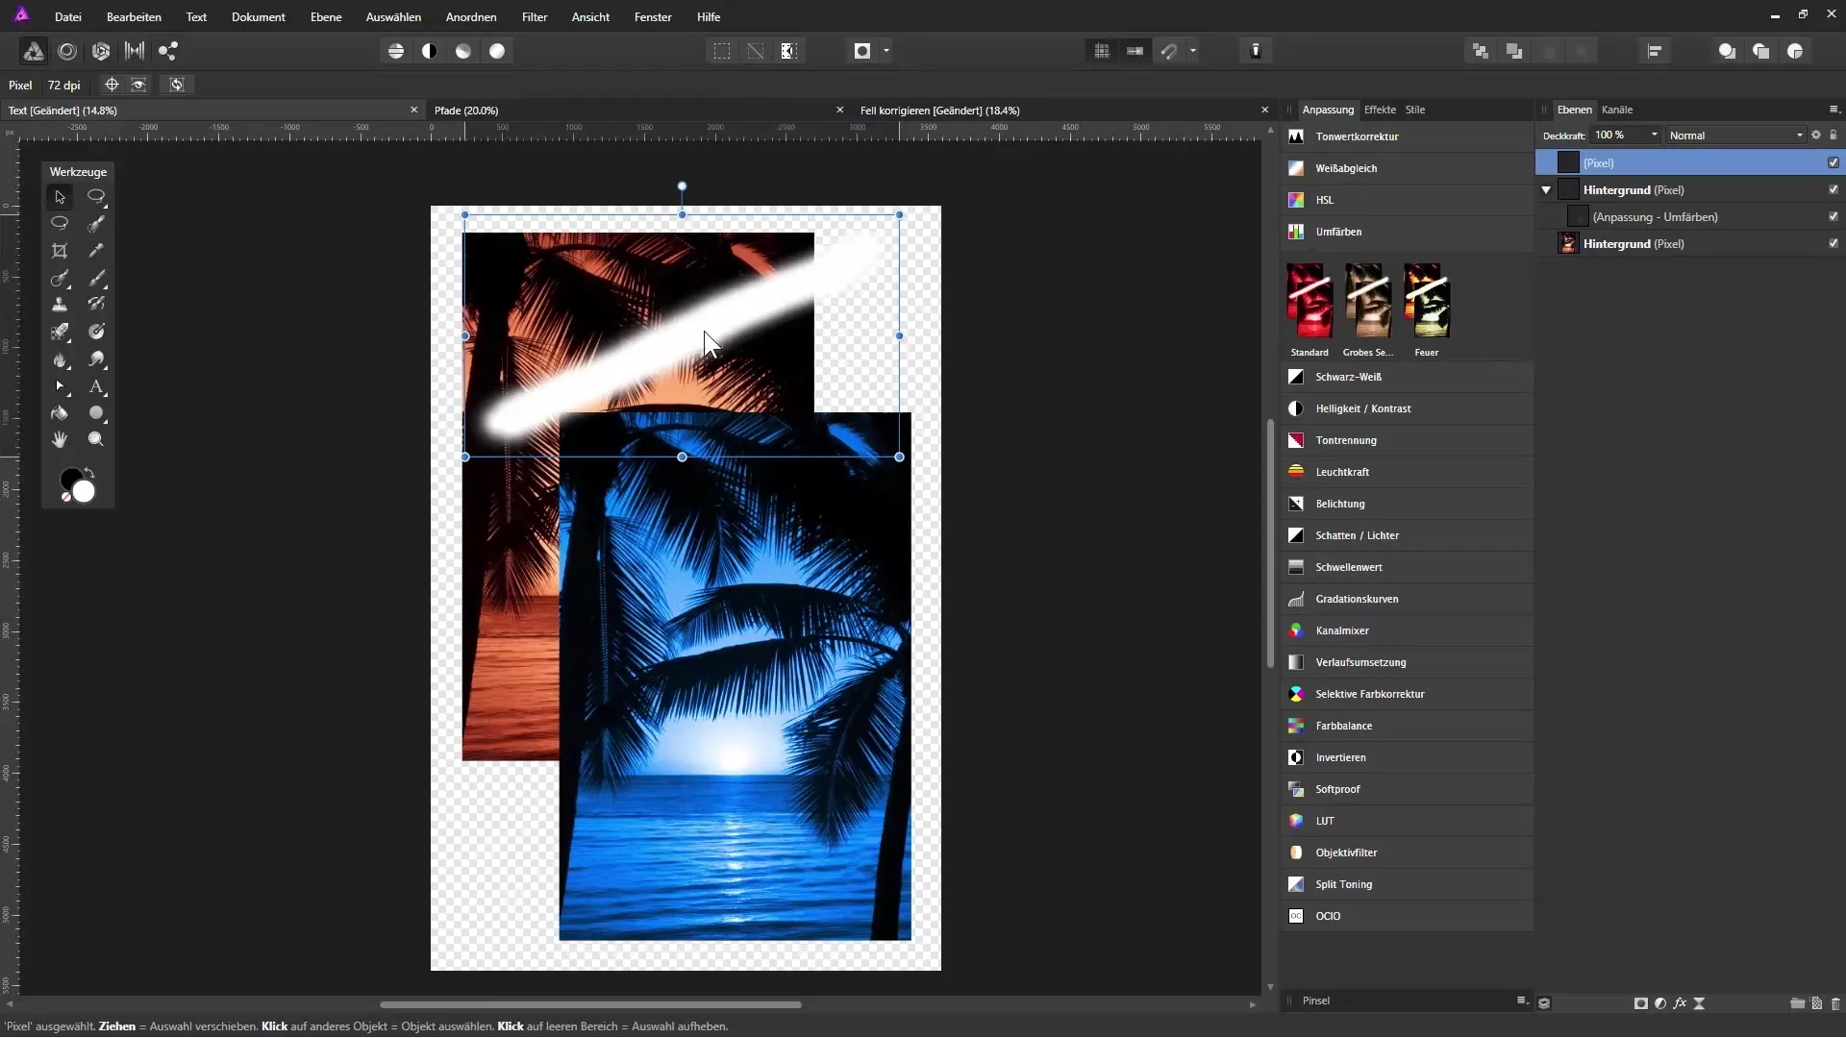Switch to Liquify Persona icon
This screenshot has width=1846, height=1038.
(67, 51)
